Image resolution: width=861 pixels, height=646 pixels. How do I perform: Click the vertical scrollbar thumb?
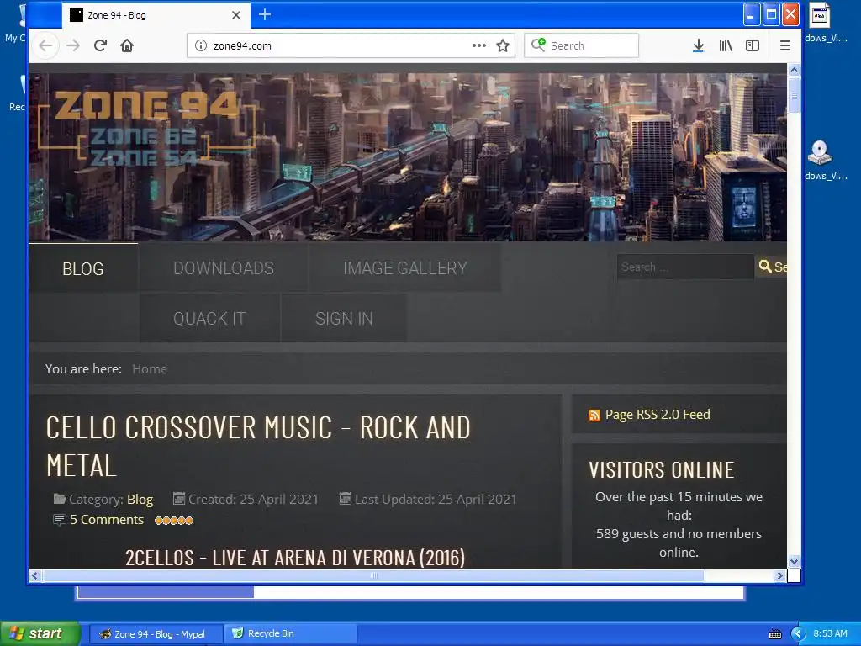[x=794, y=96]
